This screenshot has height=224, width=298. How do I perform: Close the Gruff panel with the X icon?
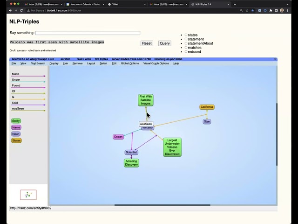275,59
